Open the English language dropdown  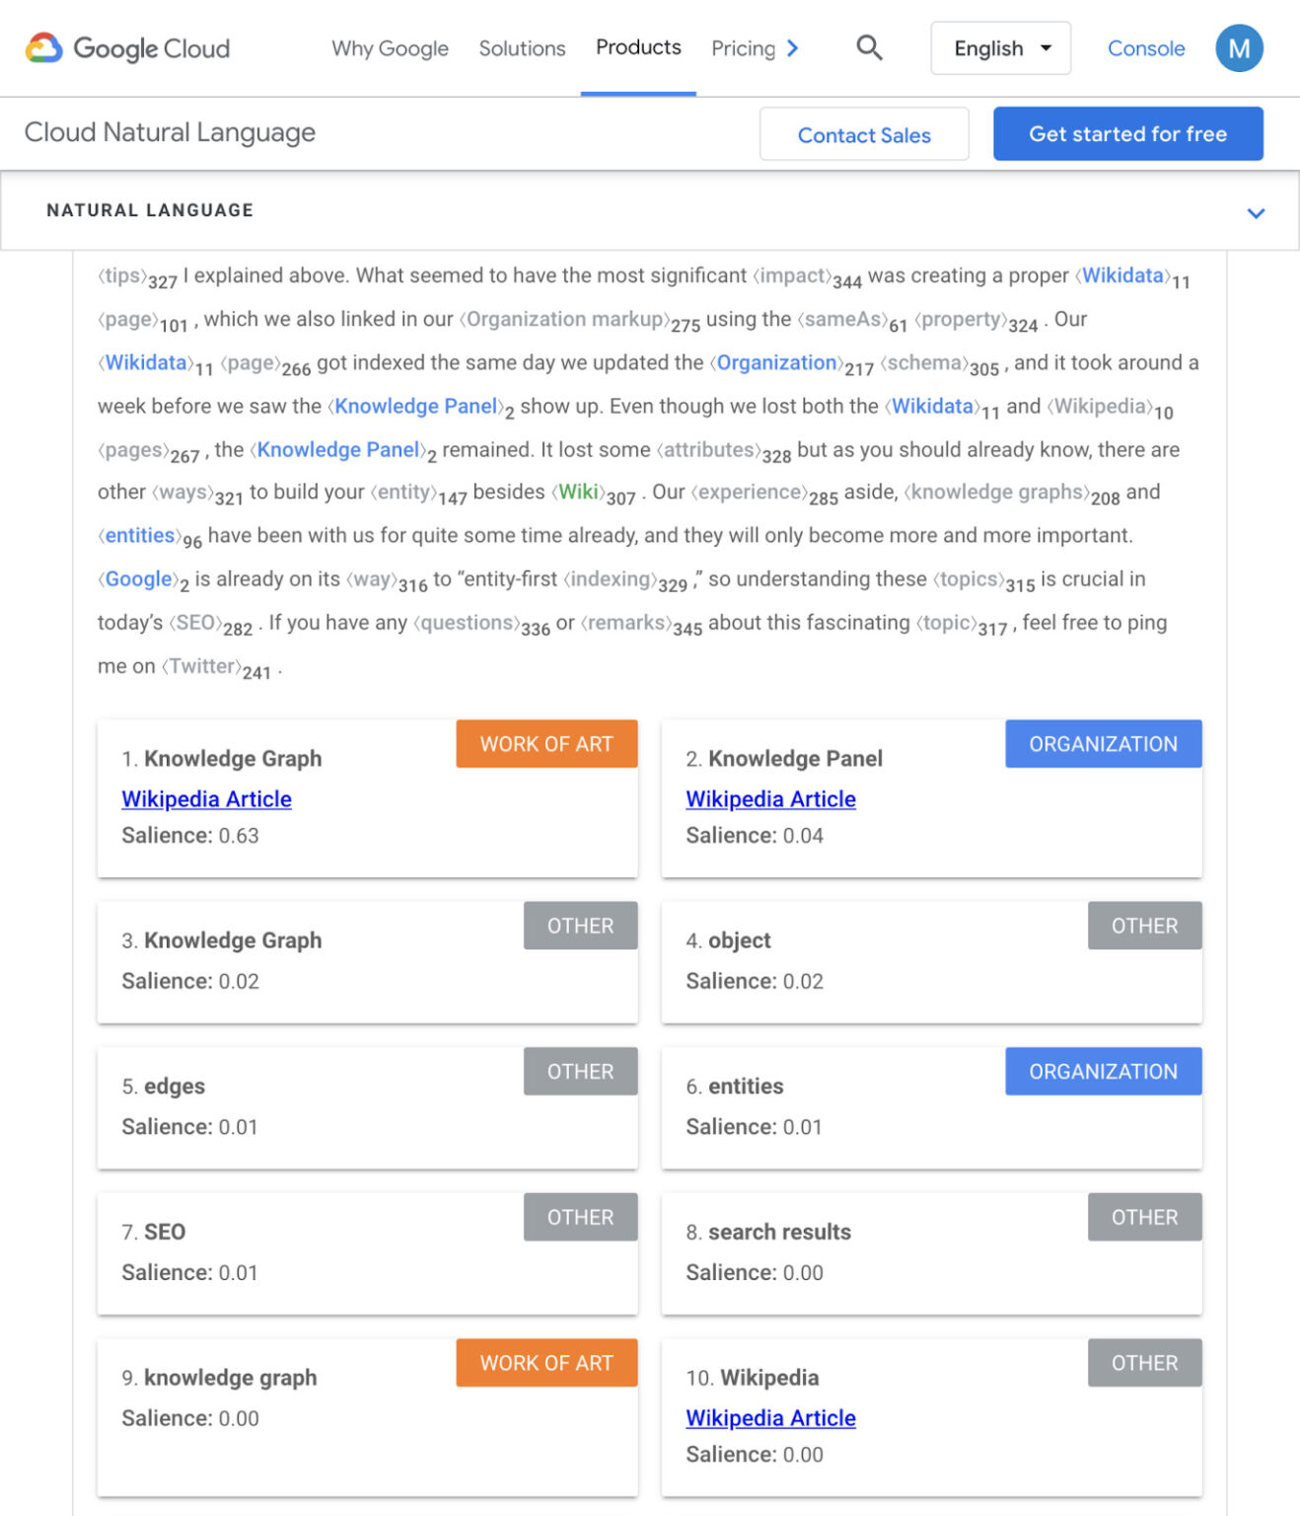coord(999,47)
